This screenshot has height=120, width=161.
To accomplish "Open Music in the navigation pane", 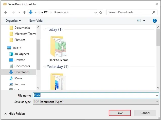I will 16,78.
